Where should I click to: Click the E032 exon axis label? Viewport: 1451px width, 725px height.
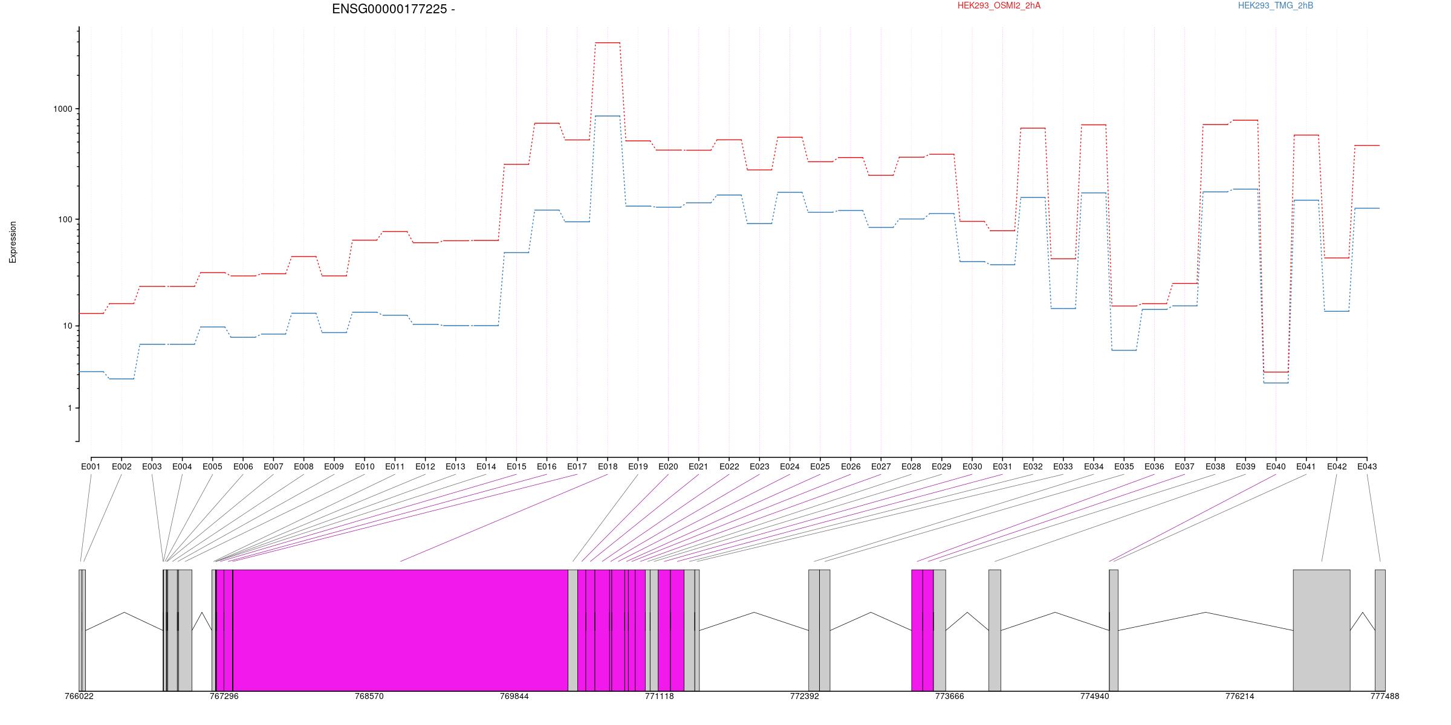pos(1033,466)
